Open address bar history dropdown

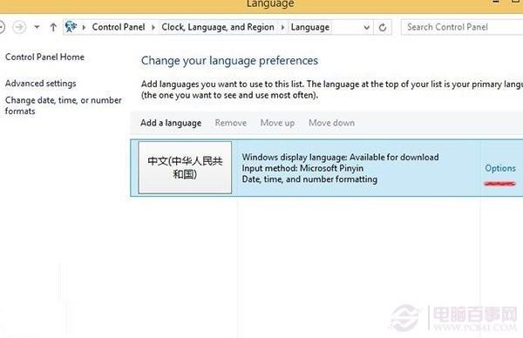click(x=367, y=27)
